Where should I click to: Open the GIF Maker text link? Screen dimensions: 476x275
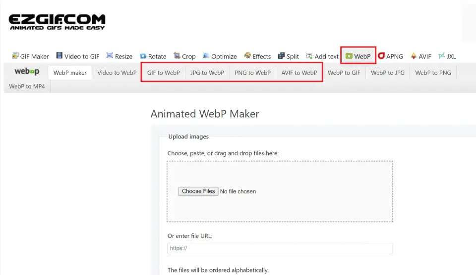(34, 57)
